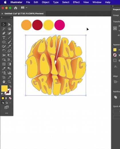Enable Draw Inside mode
Image resolution: width=120 pixels, height=149 pixels.
10,103
